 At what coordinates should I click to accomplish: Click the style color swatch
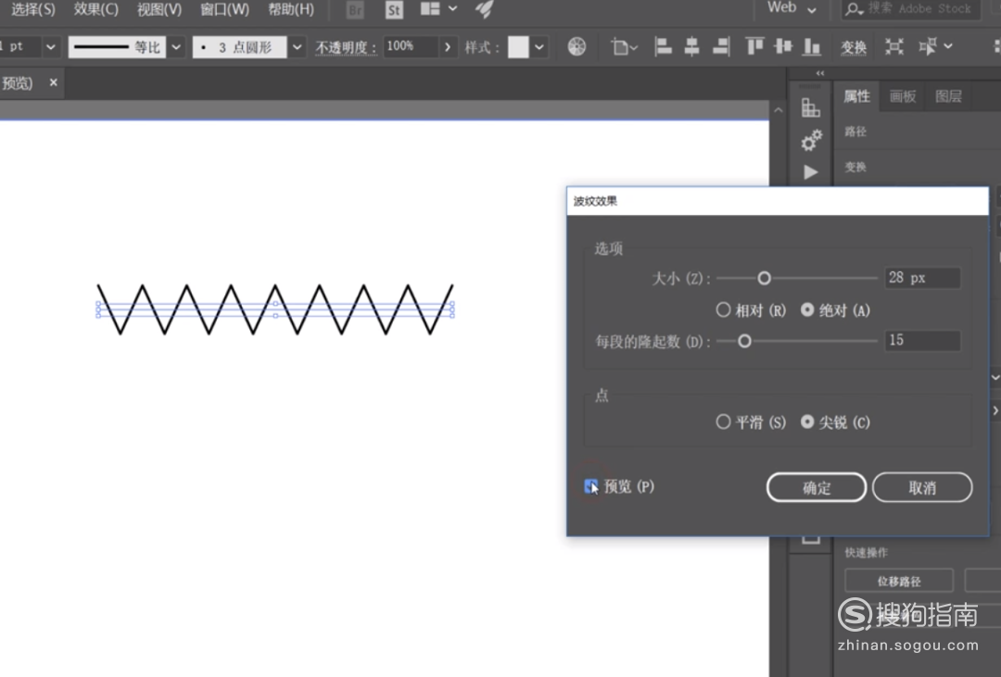(x=518, y=46)
